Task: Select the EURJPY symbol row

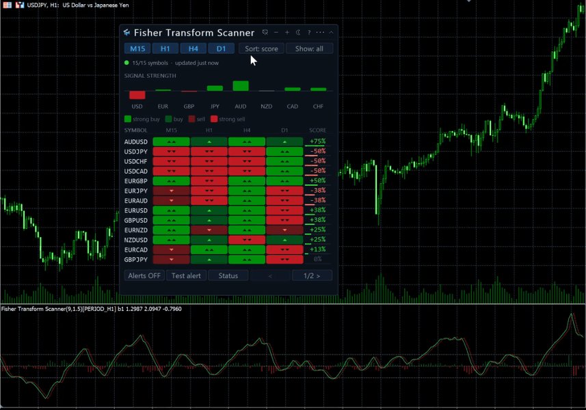Action: click(x=226, y=191)
